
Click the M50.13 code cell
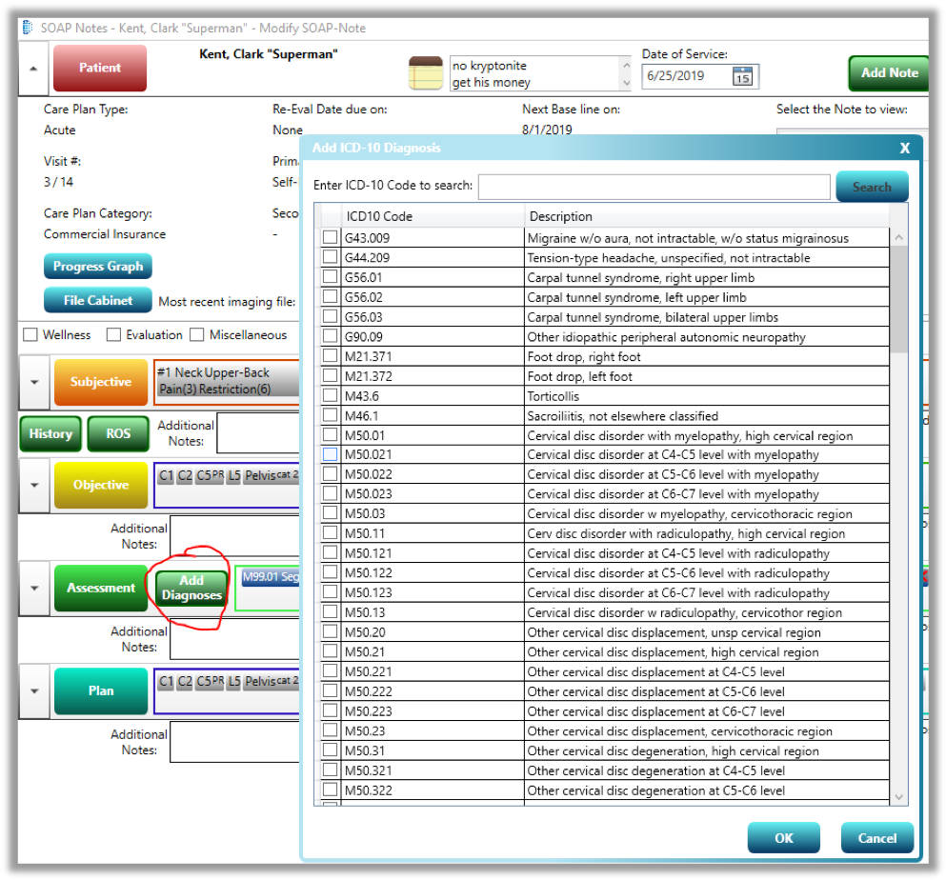[x=433, y=612]
